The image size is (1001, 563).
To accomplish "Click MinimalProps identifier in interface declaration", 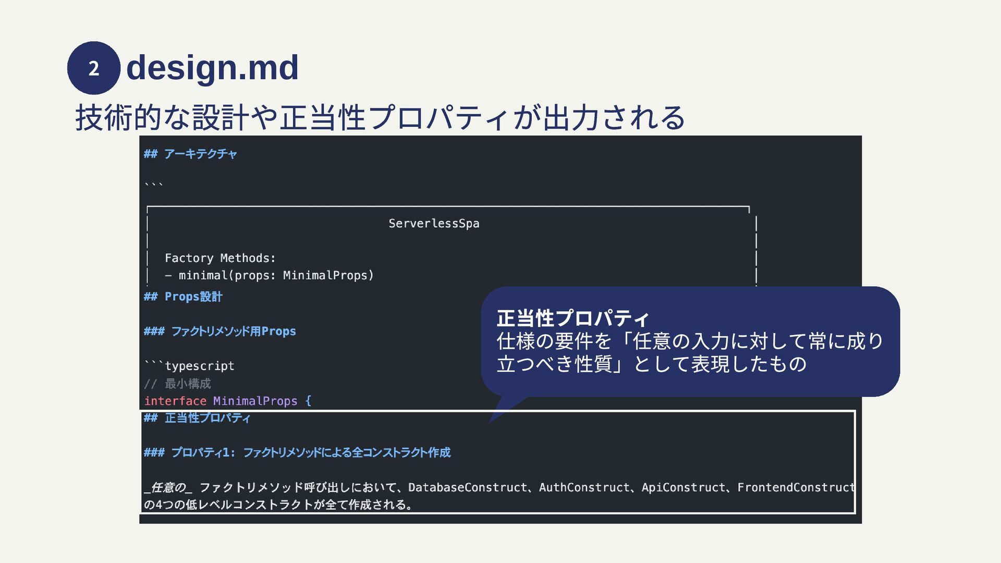I will 255,401.
